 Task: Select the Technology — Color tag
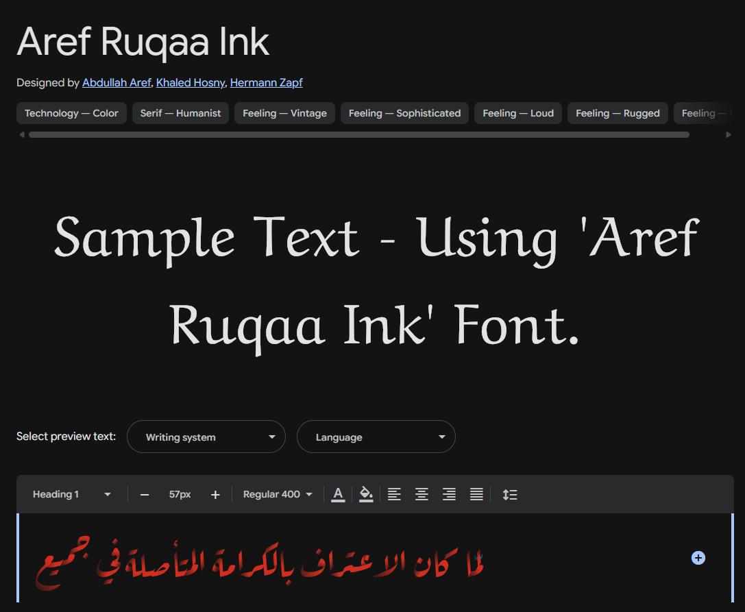pos(71,113)
